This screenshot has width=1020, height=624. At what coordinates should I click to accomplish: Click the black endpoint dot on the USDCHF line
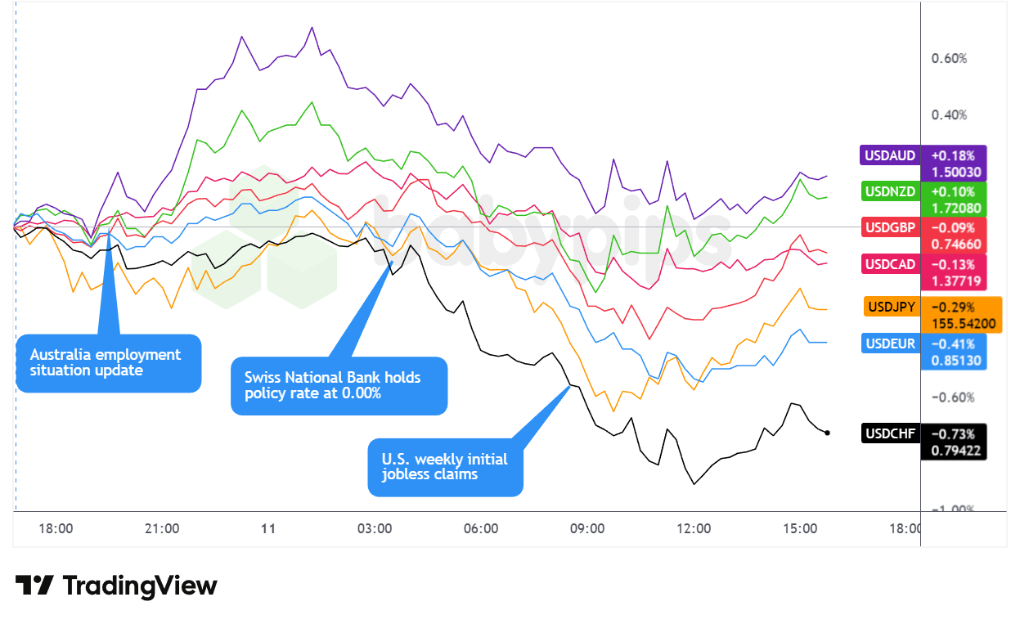[828, 433]
